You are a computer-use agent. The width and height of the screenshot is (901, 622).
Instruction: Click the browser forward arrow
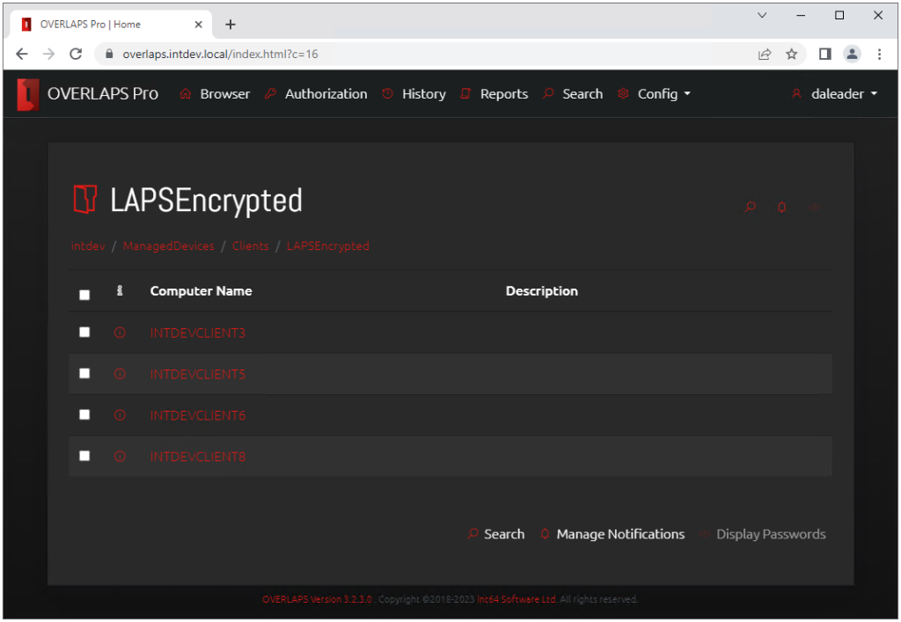click(49, 55)
